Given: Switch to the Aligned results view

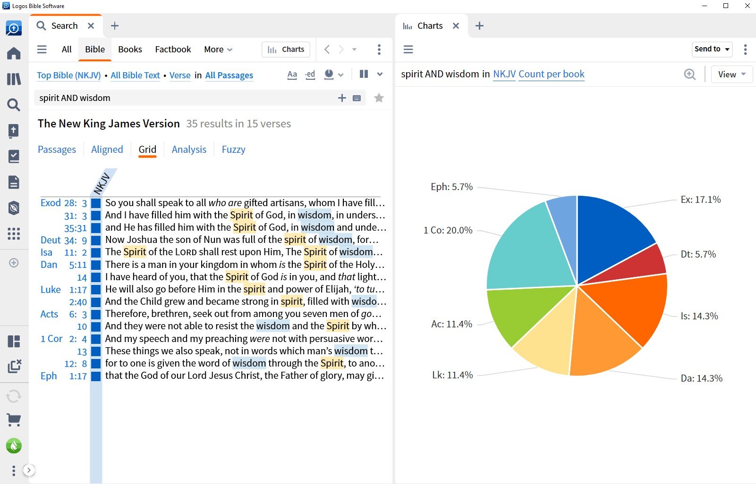Looking at the screenshot, I should click(107, 150).
